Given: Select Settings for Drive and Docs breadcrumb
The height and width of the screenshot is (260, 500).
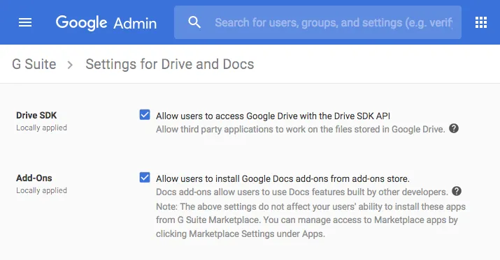Looking at the screenshot, I should click(170, 64).
